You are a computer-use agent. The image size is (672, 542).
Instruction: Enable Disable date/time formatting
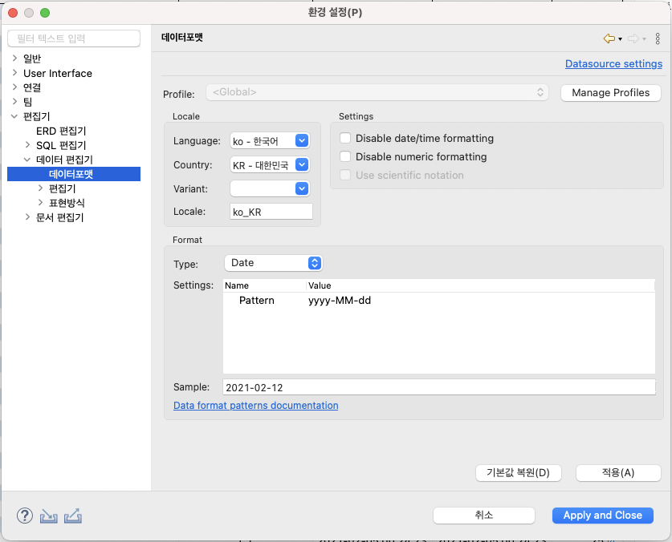click(346, 138)
